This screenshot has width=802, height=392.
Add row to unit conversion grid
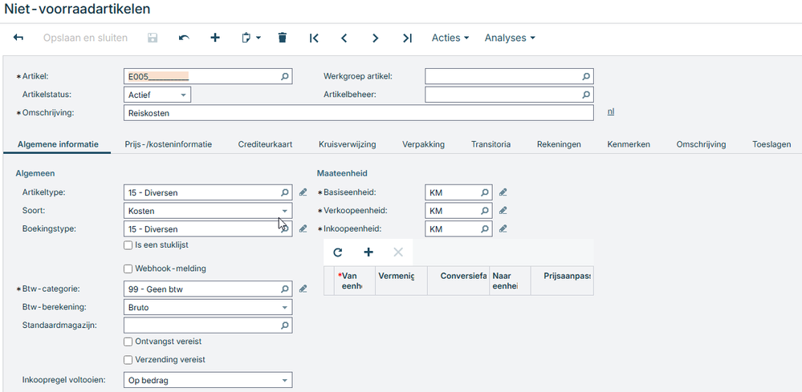[x=368, y=253]
